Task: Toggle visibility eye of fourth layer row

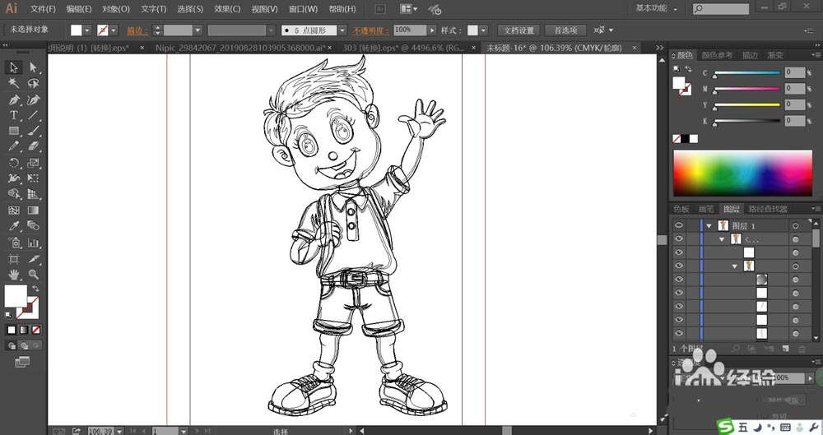Action: [x=679, y=266]
